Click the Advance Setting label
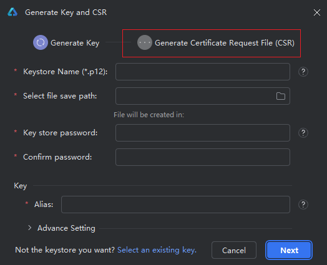Image resolution: width=327 pixels, height=265 pixels. (x=66, y=228)
